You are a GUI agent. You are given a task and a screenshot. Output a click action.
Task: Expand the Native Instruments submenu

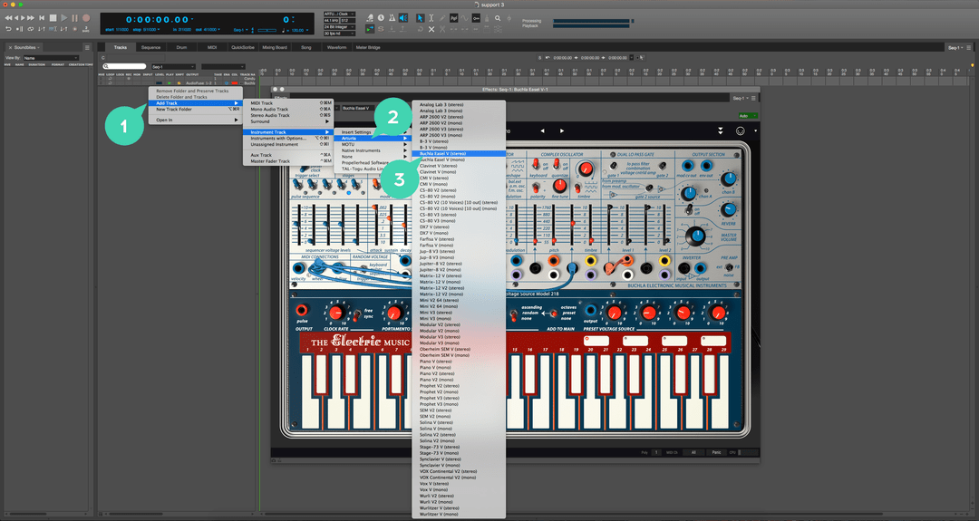click(x=373, y=150)
